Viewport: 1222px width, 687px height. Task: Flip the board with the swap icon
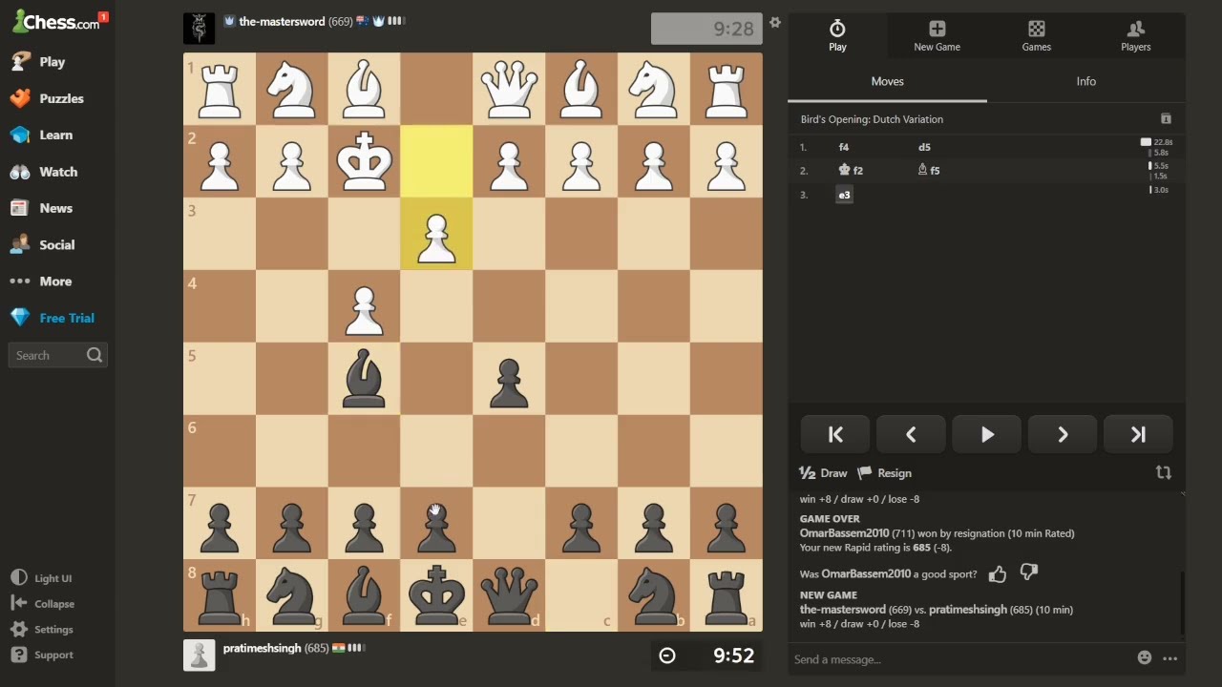pyautogui.click(x=1163, y=472)
